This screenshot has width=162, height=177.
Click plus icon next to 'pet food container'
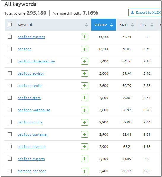[x=85, y=134]
